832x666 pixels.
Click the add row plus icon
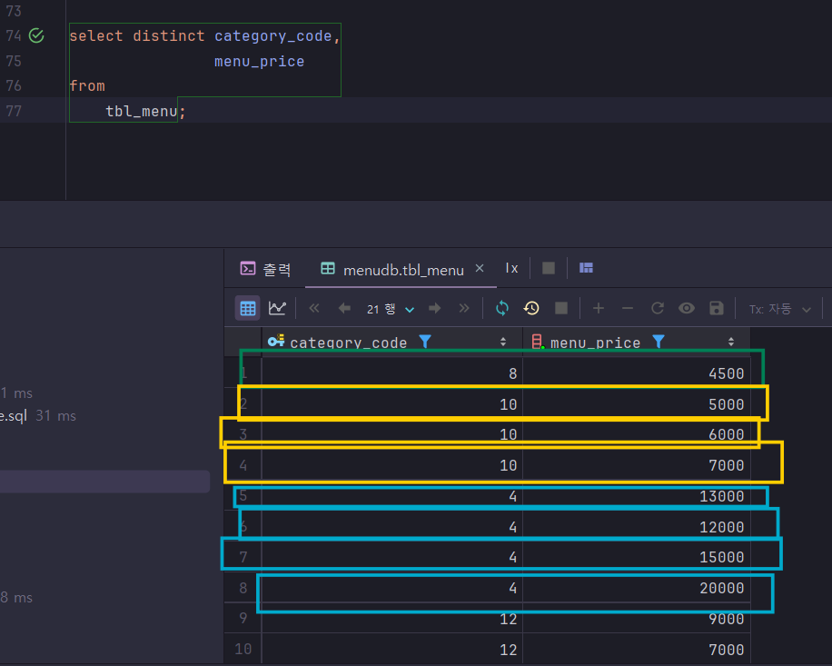coord(599,308)
